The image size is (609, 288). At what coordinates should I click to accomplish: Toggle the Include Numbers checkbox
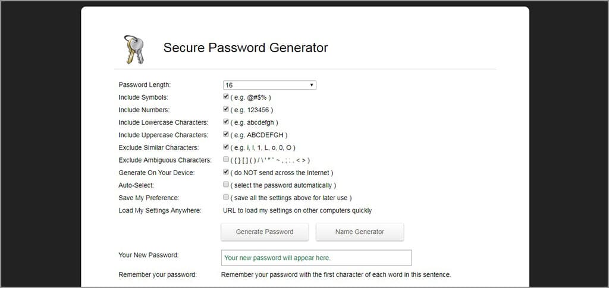(x=226, y=109)
